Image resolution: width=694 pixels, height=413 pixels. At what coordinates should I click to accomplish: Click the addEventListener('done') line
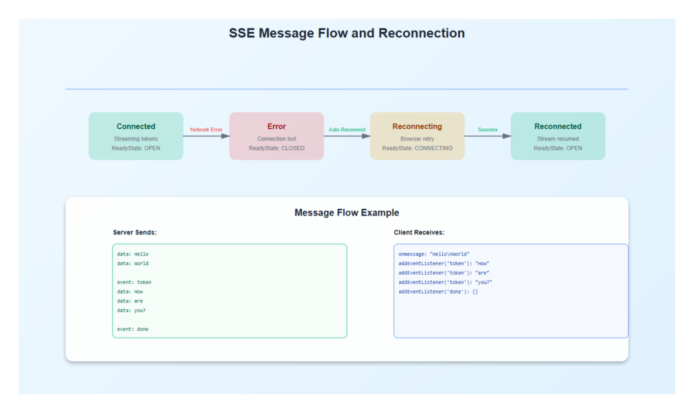click(438, 292)
